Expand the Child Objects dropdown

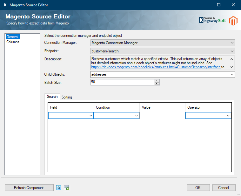232,74
